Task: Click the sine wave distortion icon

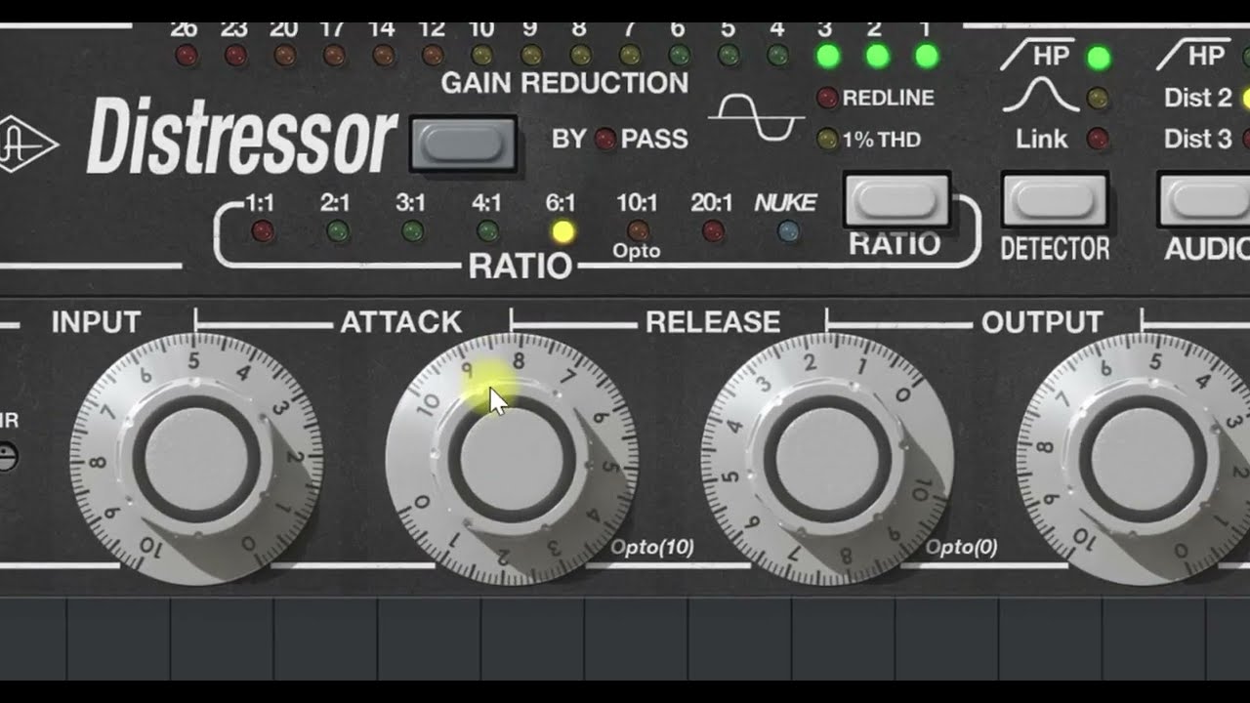Action: point(755,117)
